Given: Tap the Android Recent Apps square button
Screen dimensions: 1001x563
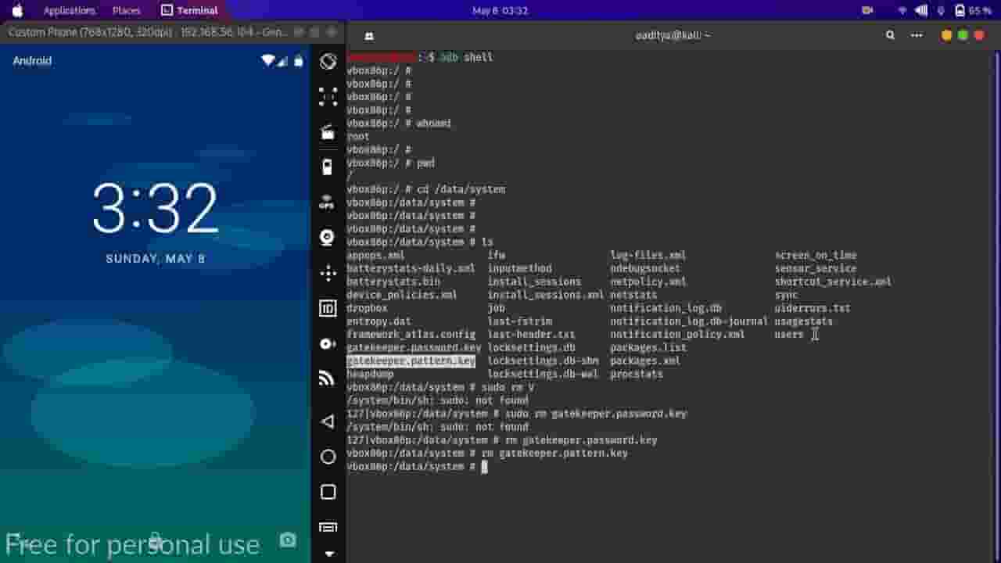Looking at the screenshot, I should pyautogui.click(x=328, y=492).
